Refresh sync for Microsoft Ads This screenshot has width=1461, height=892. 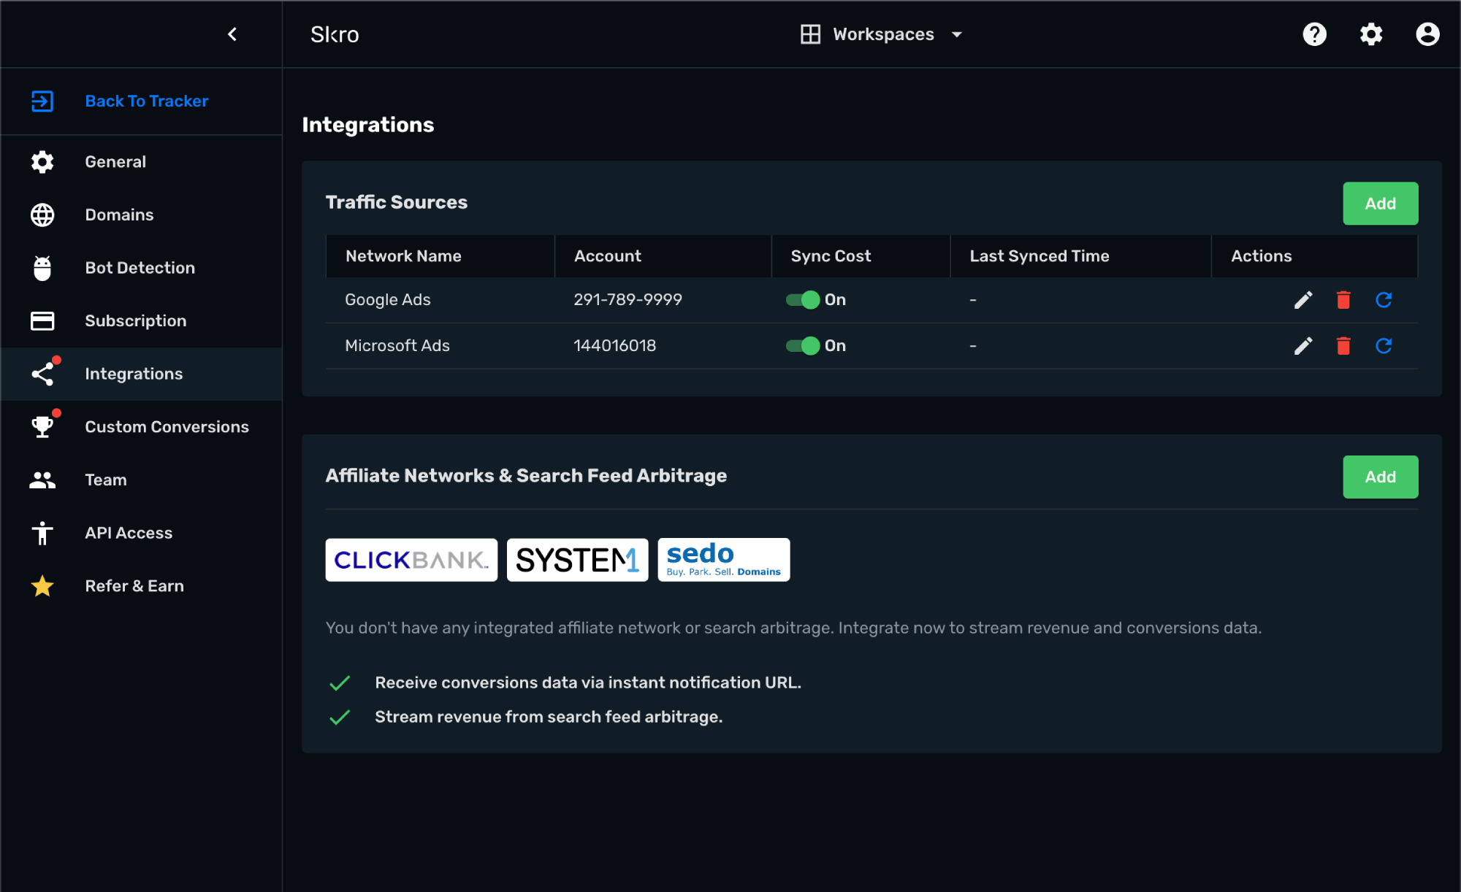(x=1384, y=346)
